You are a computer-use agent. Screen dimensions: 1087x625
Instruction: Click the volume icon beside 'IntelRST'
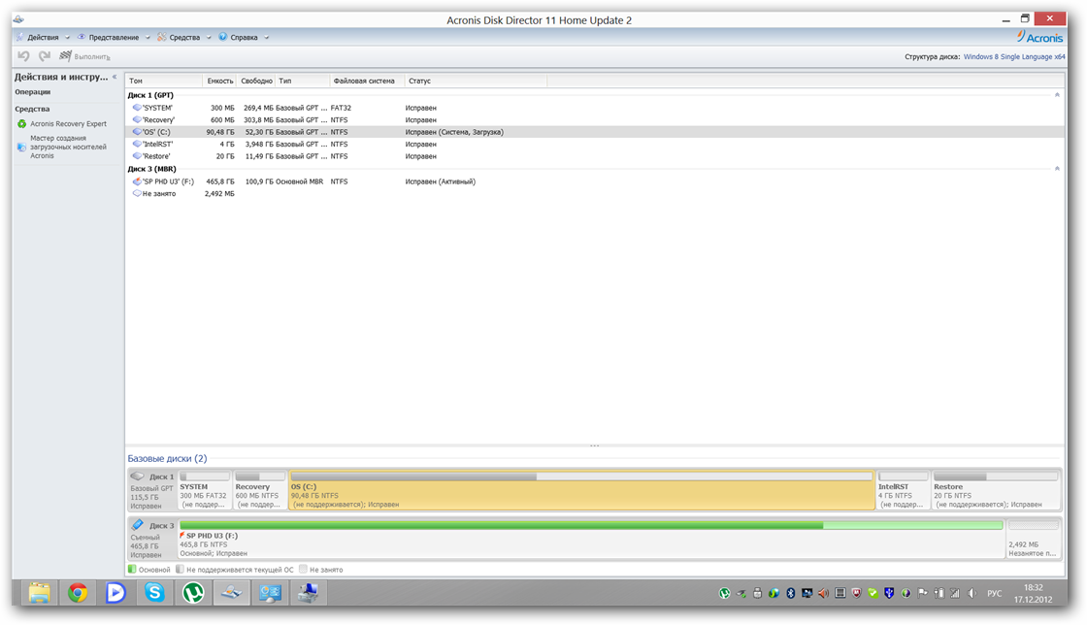(137, 145)
